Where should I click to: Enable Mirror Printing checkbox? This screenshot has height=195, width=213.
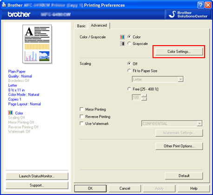click(81, 109)
